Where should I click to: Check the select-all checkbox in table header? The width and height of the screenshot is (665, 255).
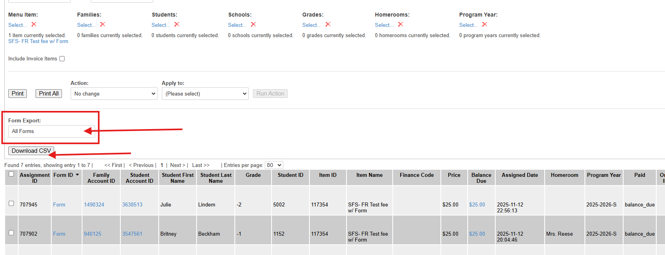[11, 174]
